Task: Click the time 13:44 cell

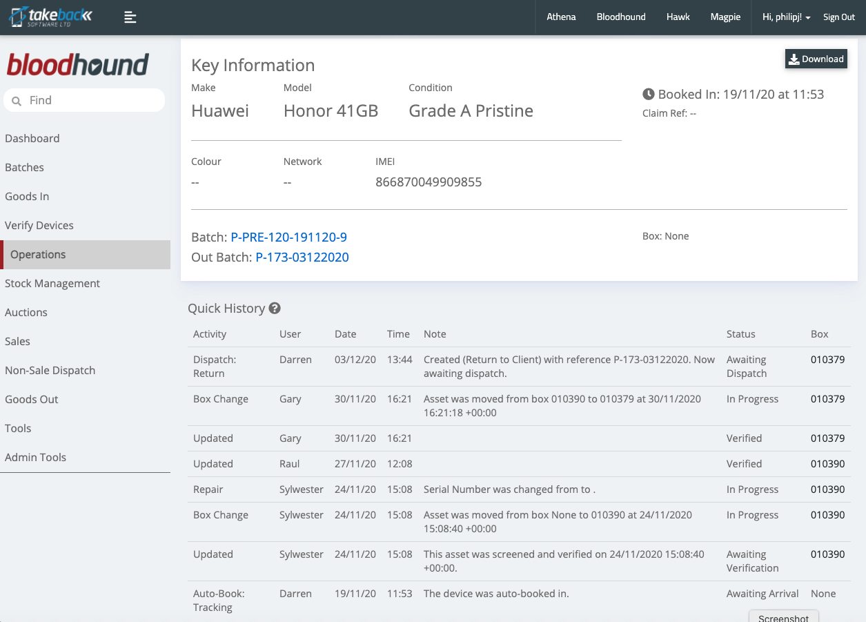Action: click(x=400, y=360)
